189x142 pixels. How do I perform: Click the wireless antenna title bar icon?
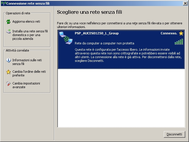coord(4,3)
